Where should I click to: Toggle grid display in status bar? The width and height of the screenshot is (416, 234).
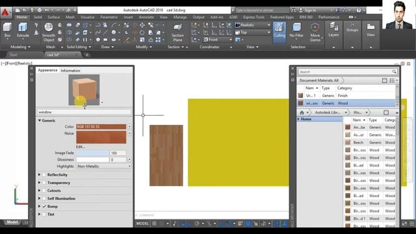tap(154, 224)
